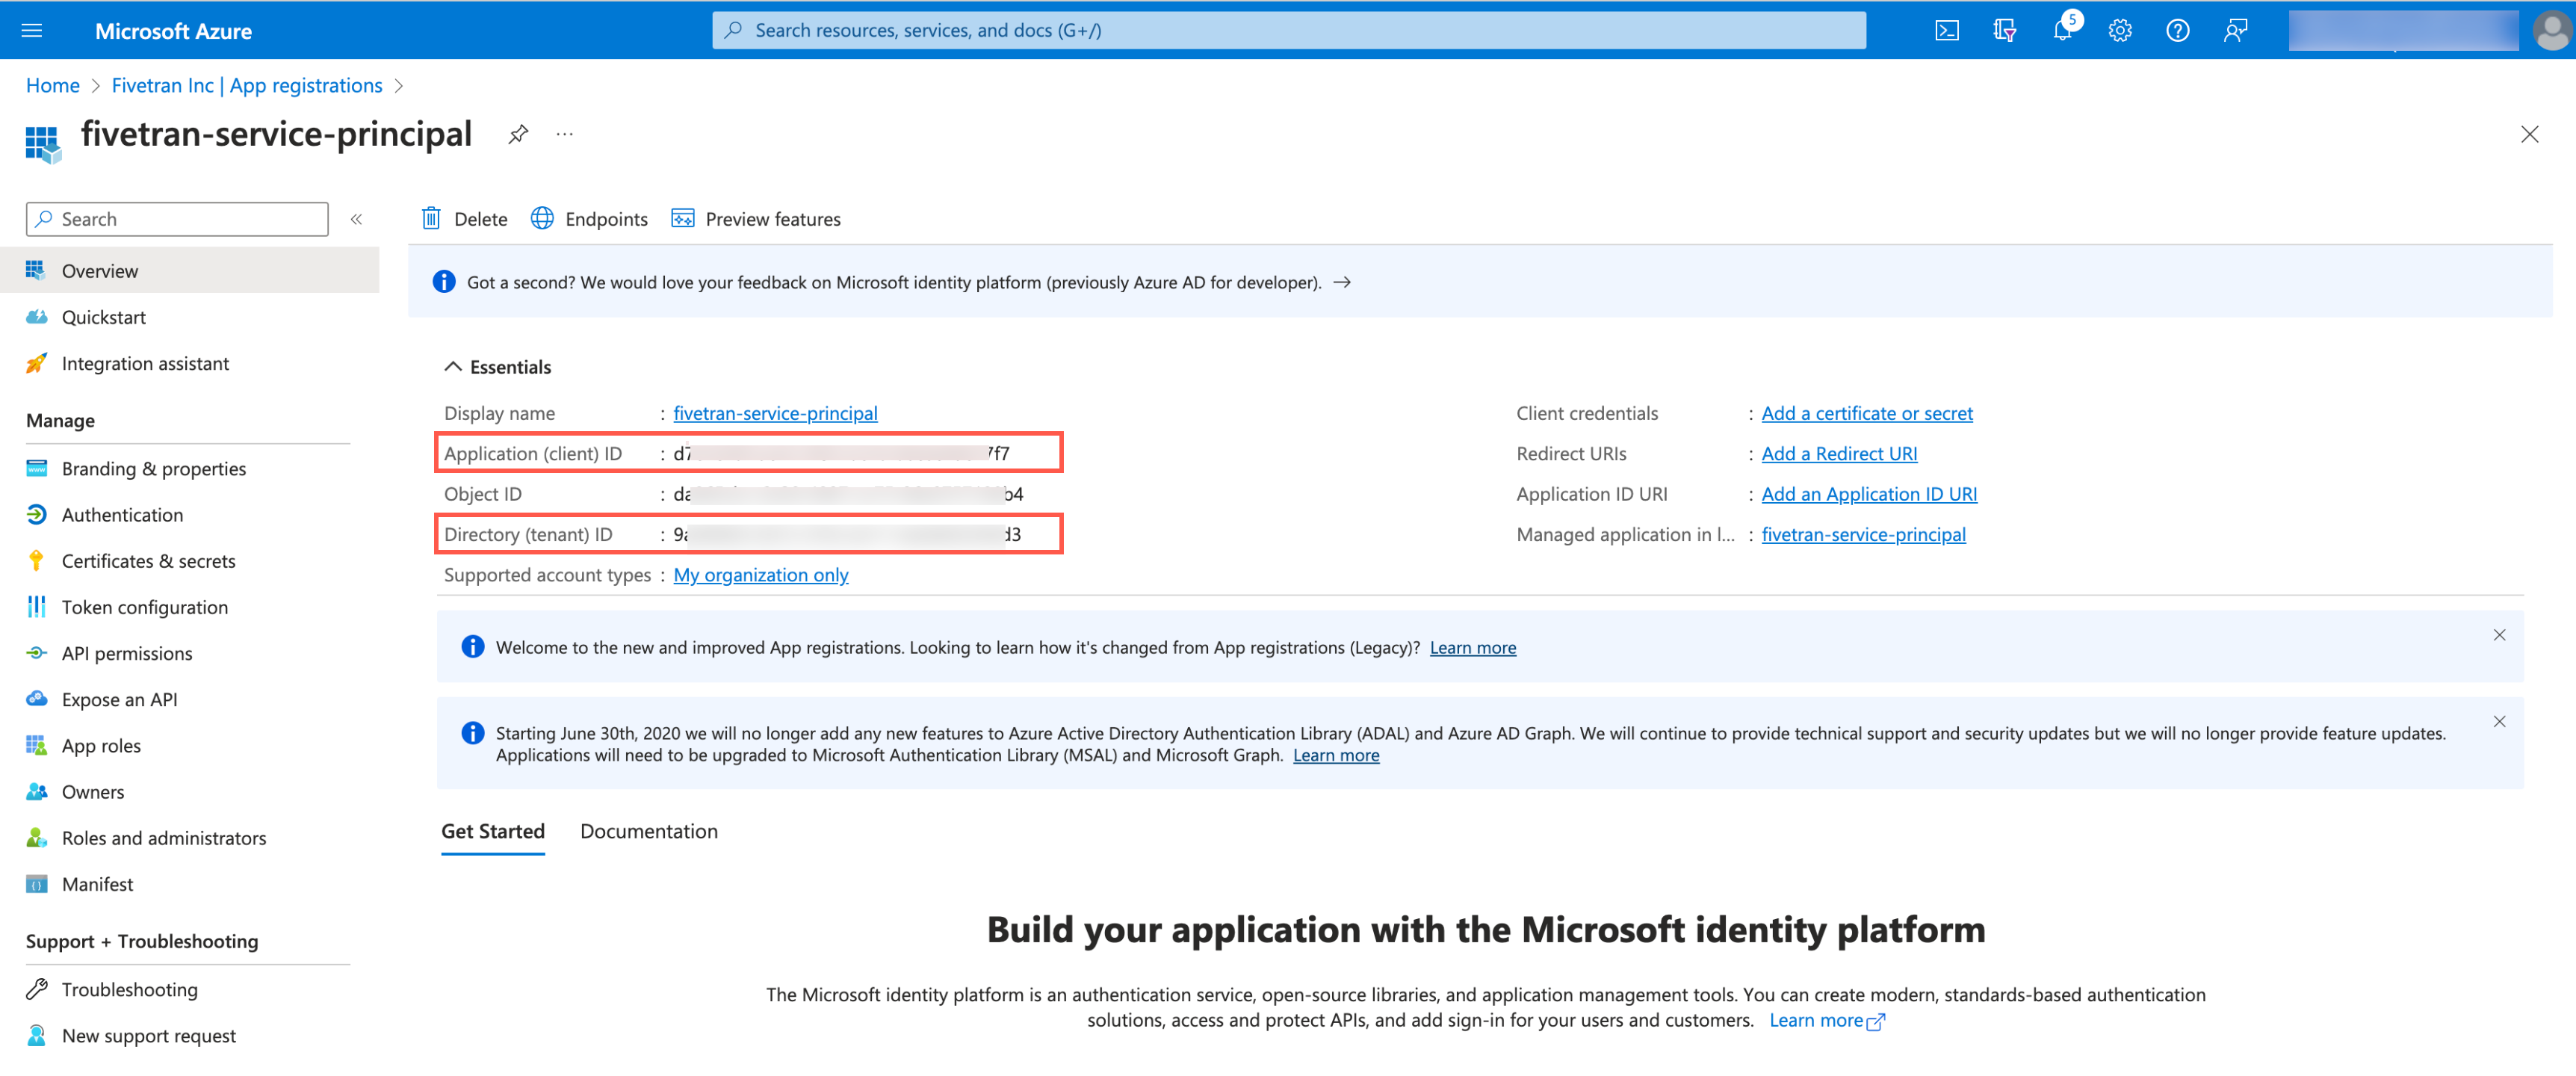Image resolution: width=2576 pixels, height=1076 pixels.
Task: Open Owners page
Action: coord(190,792)
